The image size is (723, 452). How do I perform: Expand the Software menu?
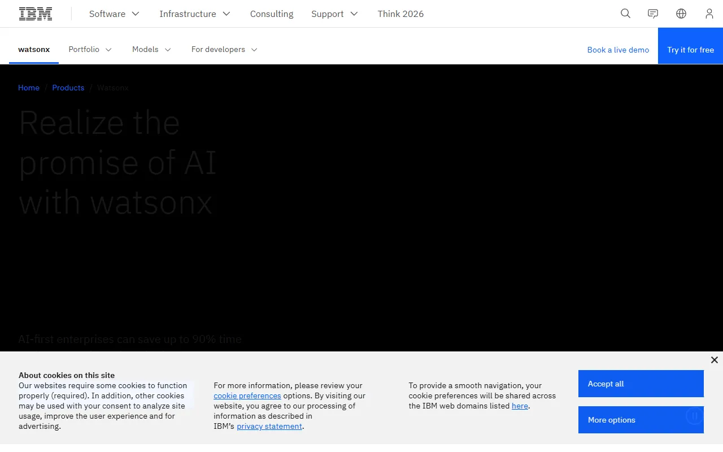pyautogui.click(x=114, y=14)
